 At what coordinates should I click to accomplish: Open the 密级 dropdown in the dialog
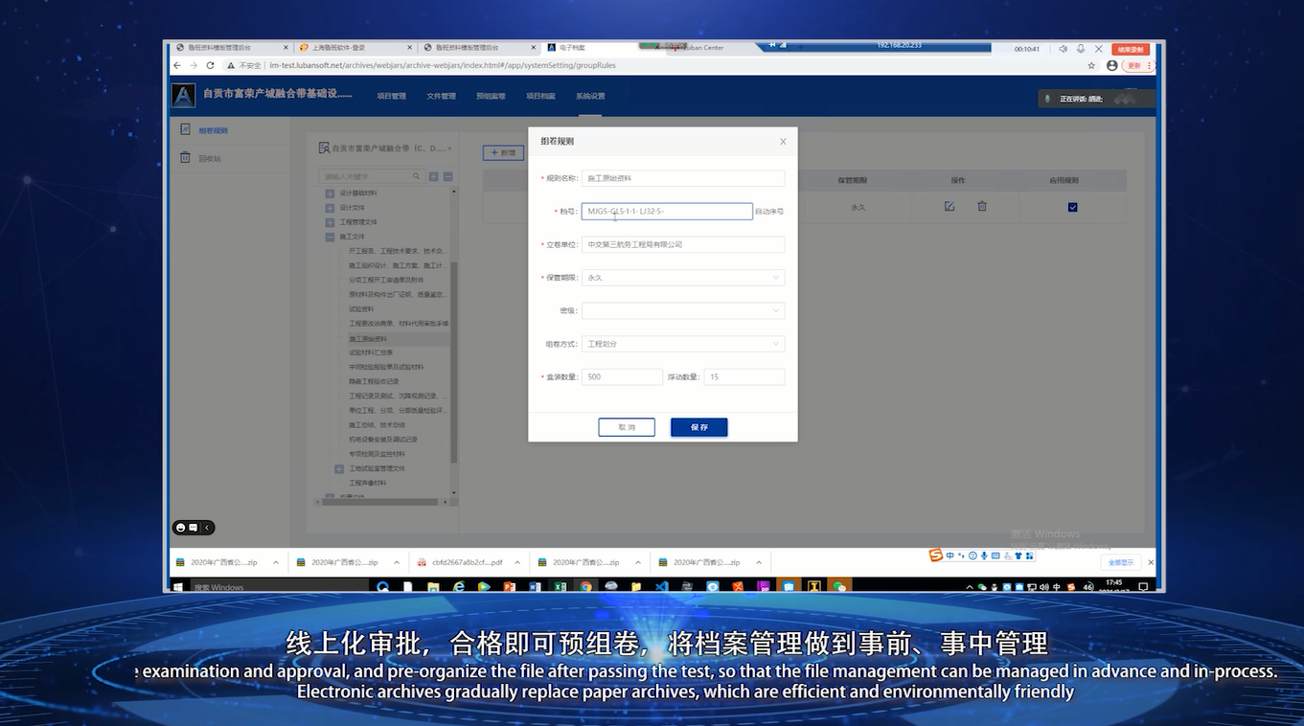click(x=683, y=310)
